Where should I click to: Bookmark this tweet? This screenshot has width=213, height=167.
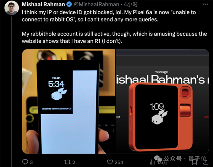click(195, 162)
